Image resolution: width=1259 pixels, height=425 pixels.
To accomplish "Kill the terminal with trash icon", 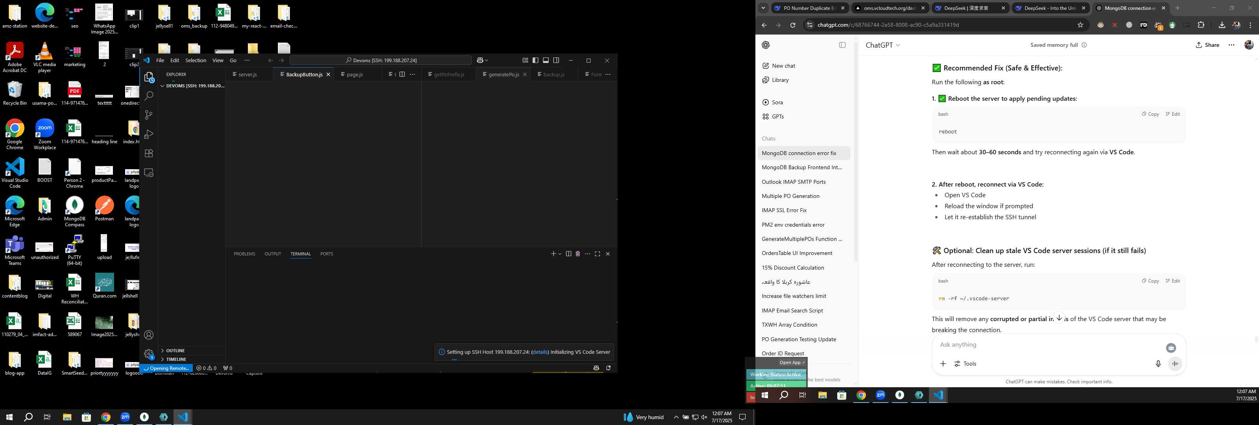I will coord(578,254).
